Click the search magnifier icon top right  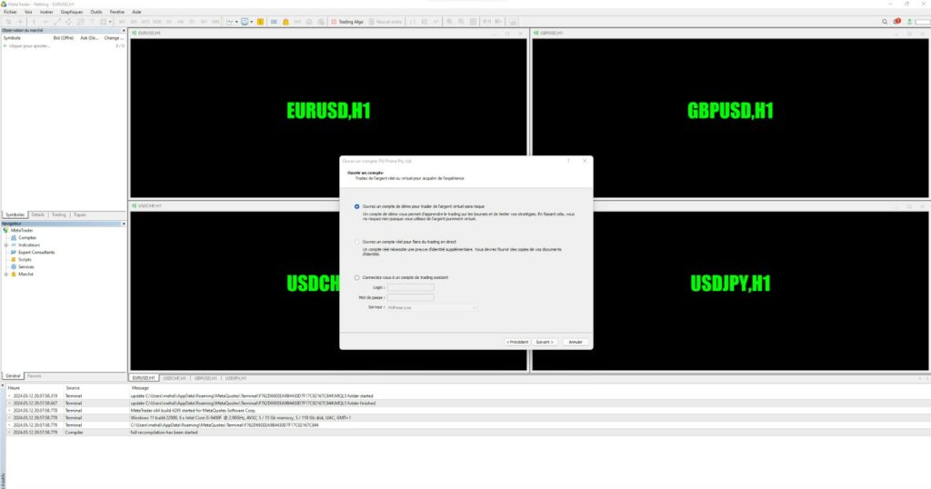pyautogui.click(x=883, y=21)
